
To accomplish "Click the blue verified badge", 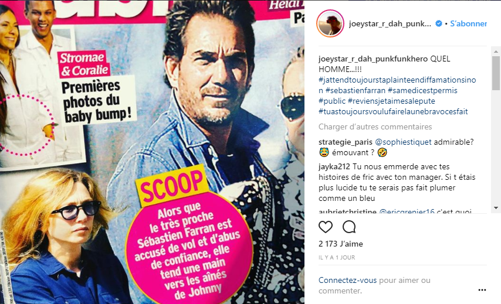I will tap(439, 23).
